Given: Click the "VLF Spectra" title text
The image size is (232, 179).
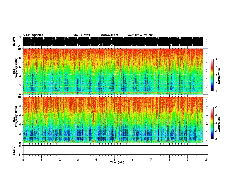Looking at the screenshot, I should pos(33,35).
